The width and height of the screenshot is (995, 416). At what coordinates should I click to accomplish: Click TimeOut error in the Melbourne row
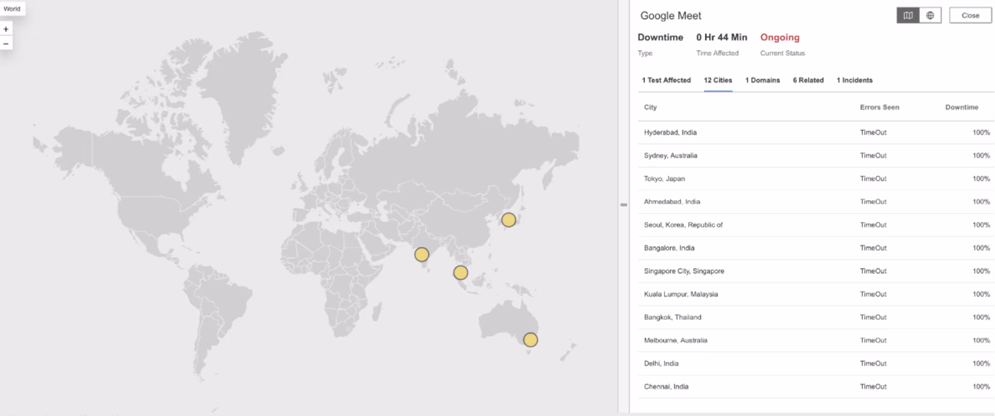tap(873, 340)
